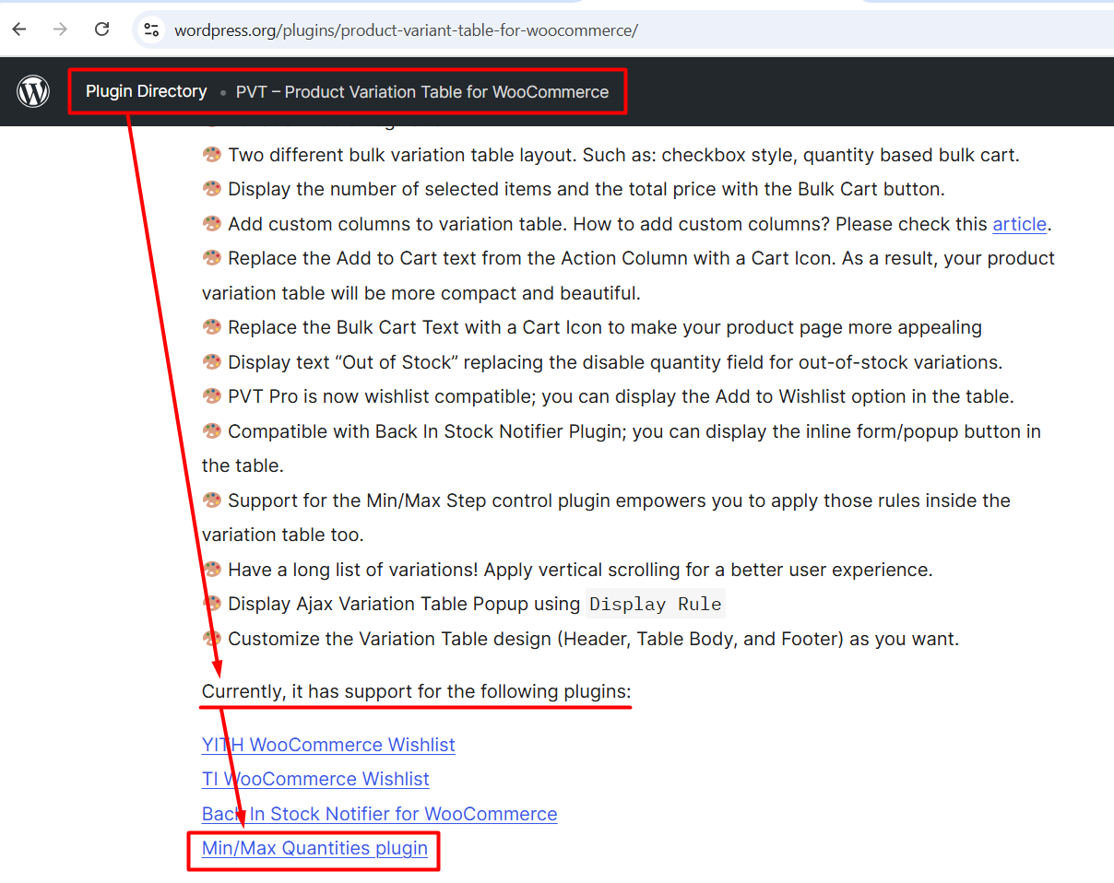Open the WordPress logo home link
This screenshot has width=1114, height=883.
point(33,91)
